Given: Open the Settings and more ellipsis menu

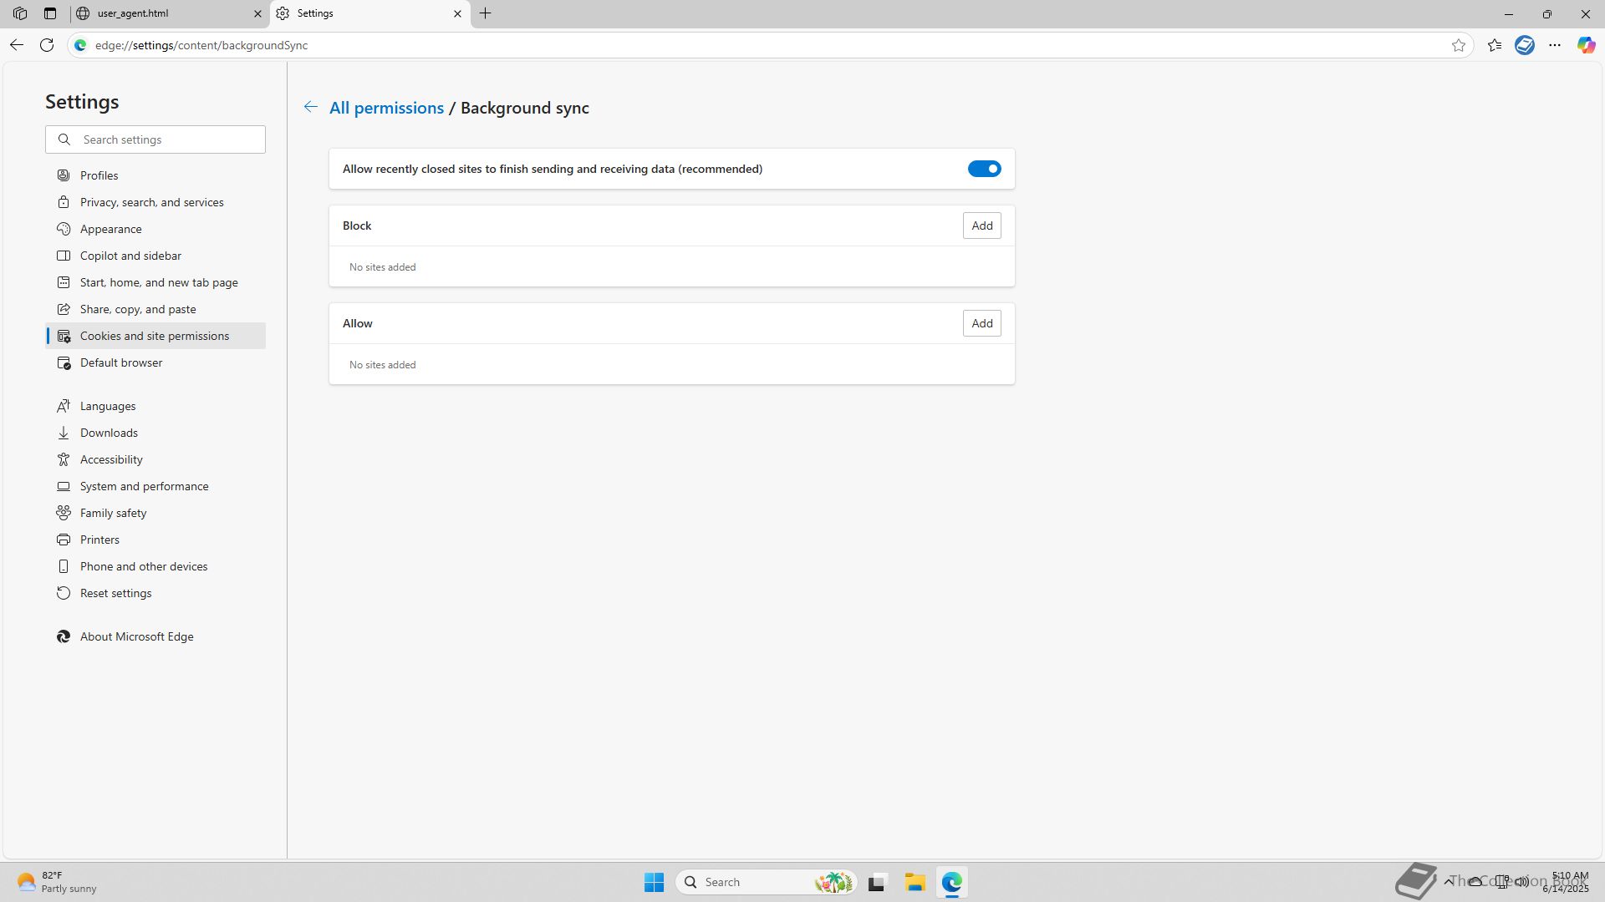Looking at the screenshot, I should click(1554, 45).
